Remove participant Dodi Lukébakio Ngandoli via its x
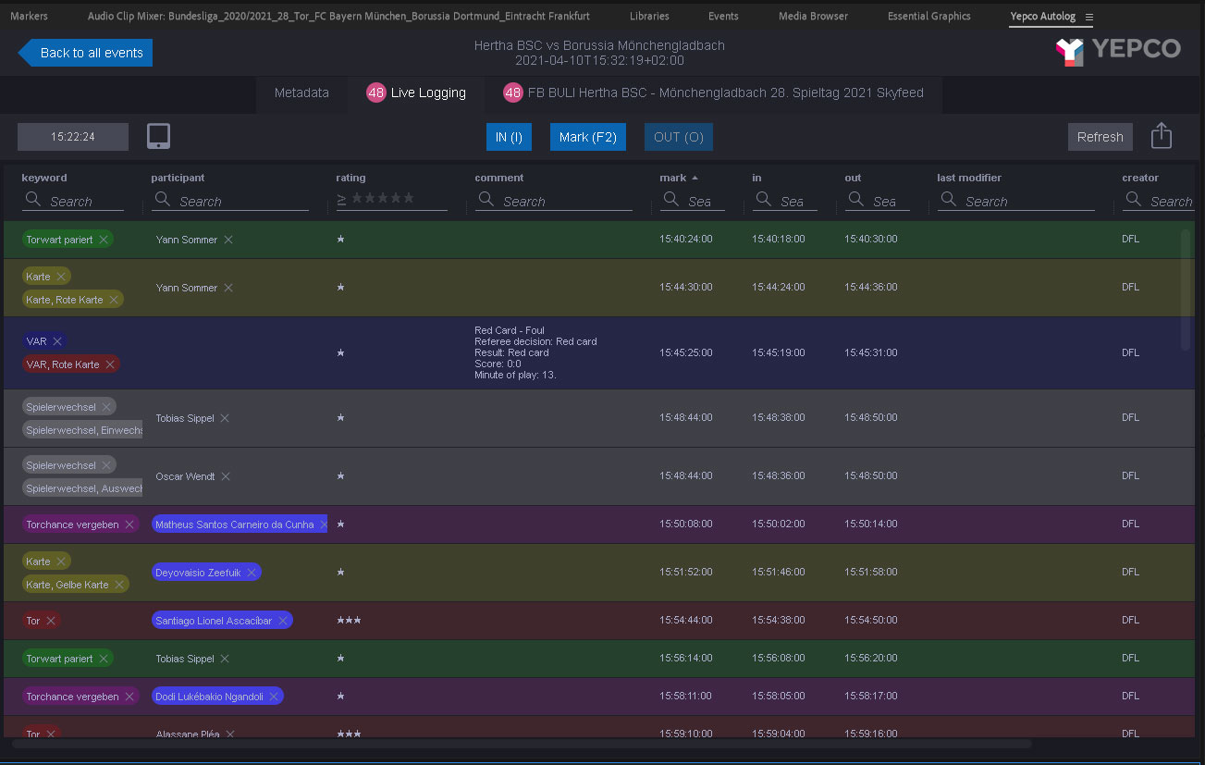Viewport: 1205px width, 765px height. coord(274,697)
